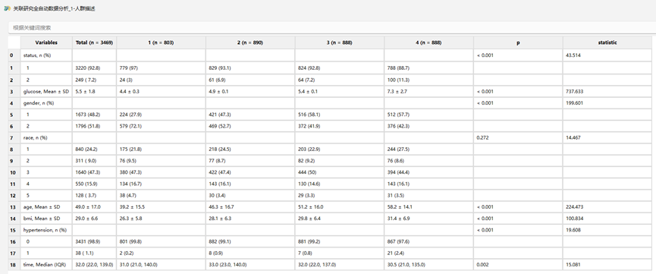656x274 pixels.
Task: Click the 2 (n = 890) column header
Action: (250, 43)
